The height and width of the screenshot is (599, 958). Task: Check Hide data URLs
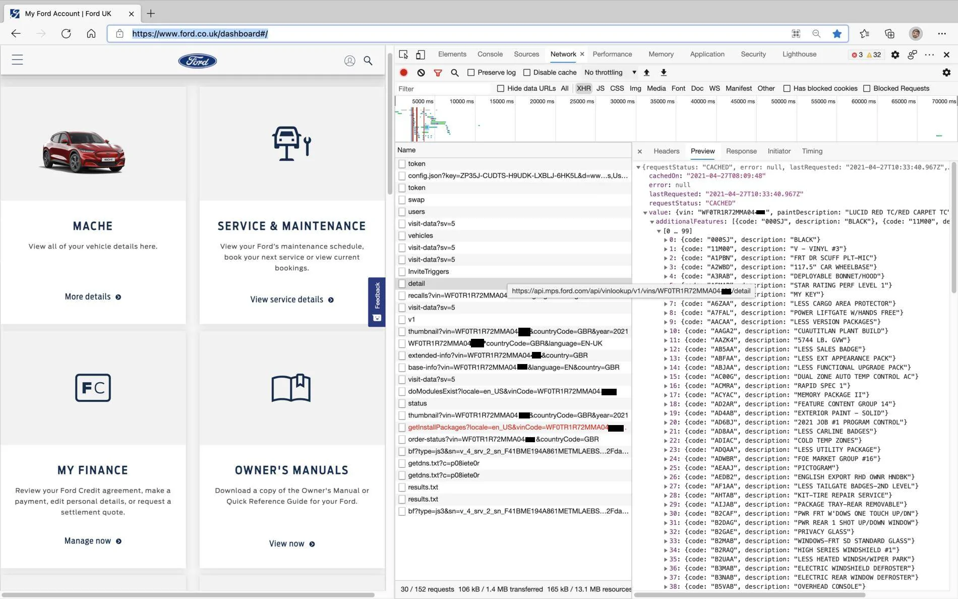[x=501, y=89]
